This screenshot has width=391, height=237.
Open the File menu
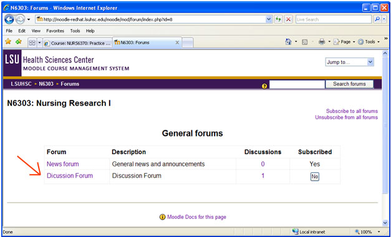(x=9, y=31)
